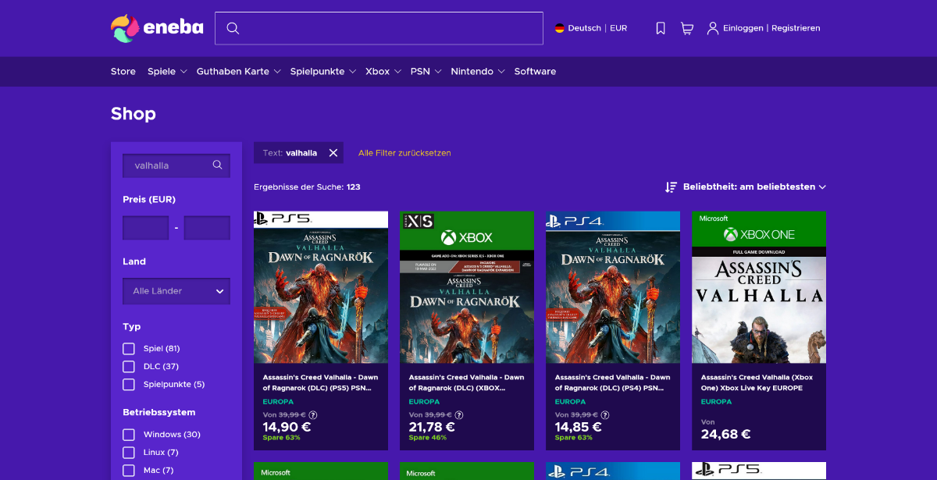
Task: Enable the Linux (7) filter
Action: [129, 452]
